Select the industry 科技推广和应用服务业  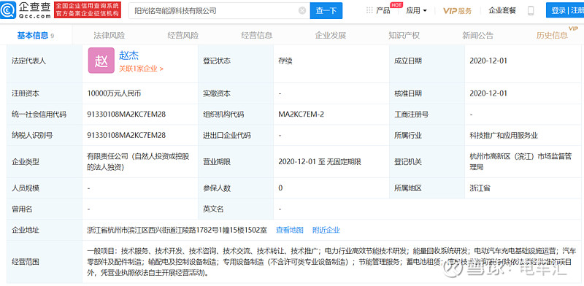tap(504, 135)
